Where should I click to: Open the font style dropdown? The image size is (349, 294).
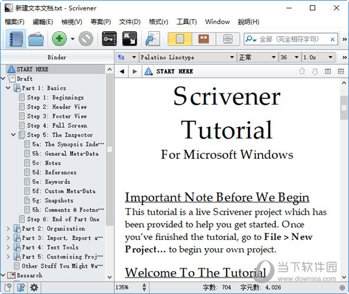[x=257, y=58]
